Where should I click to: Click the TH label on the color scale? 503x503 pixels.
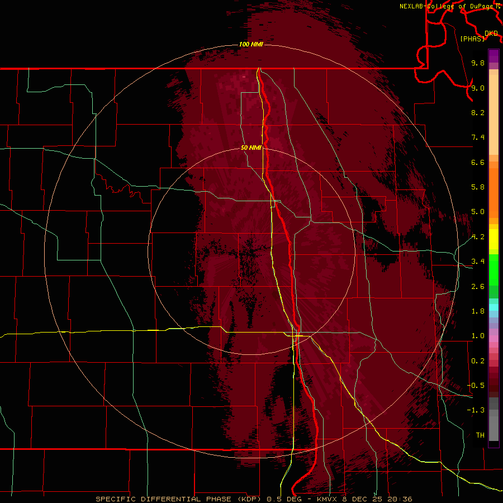tap(480, 435)
